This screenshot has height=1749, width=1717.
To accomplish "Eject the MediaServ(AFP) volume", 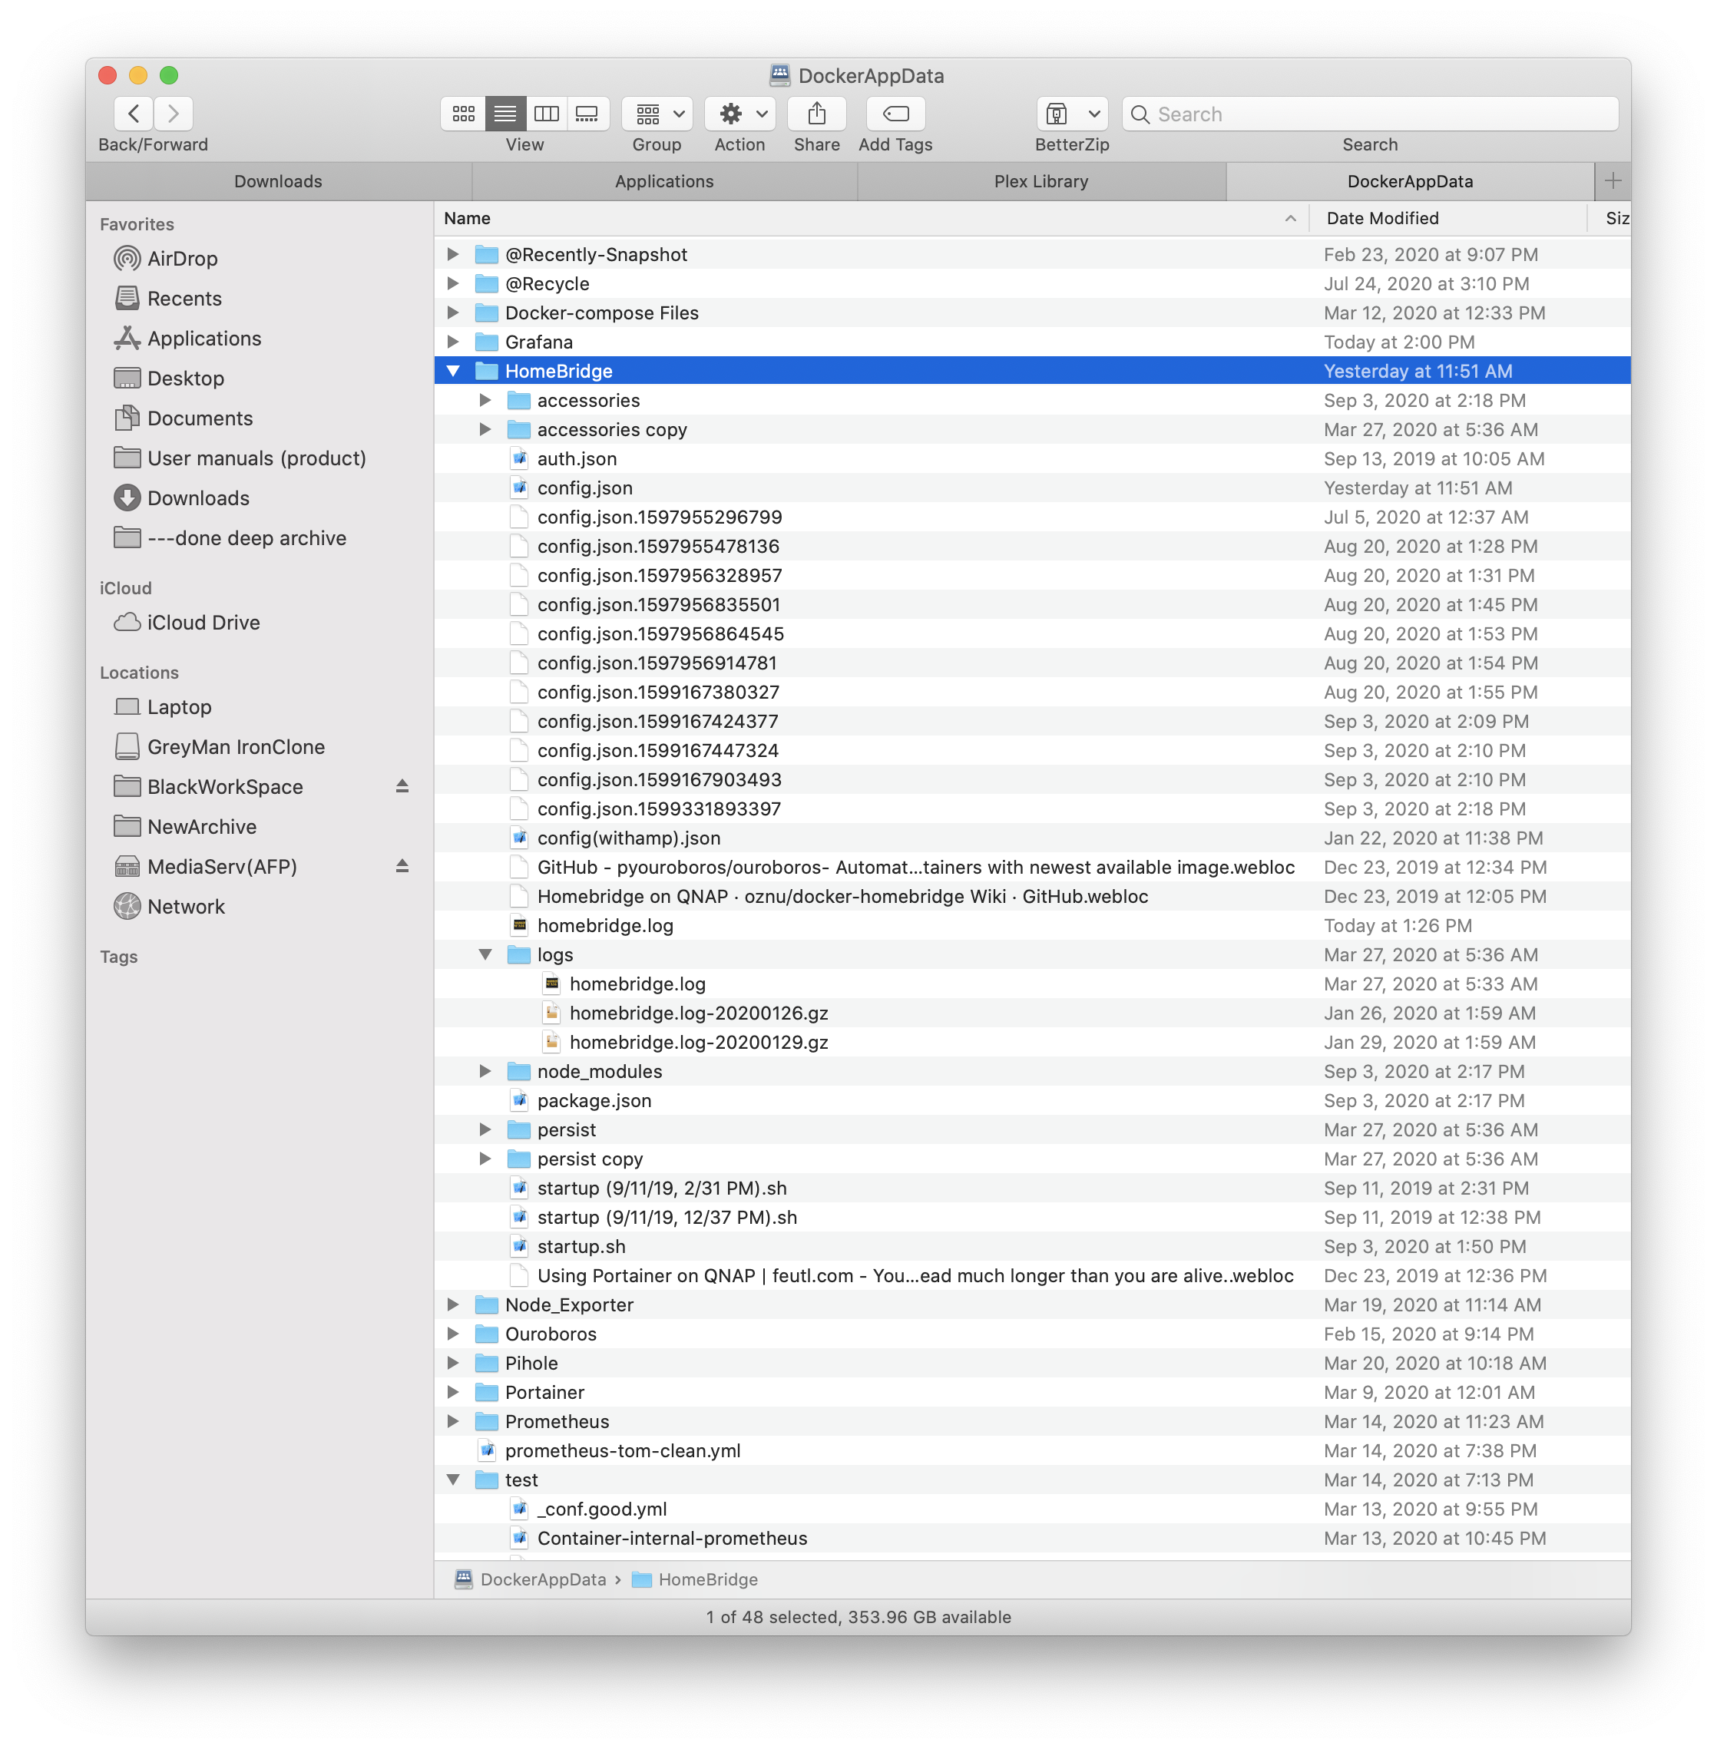I will pos(403,866).
